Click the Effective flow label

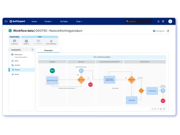click(140, 78)
